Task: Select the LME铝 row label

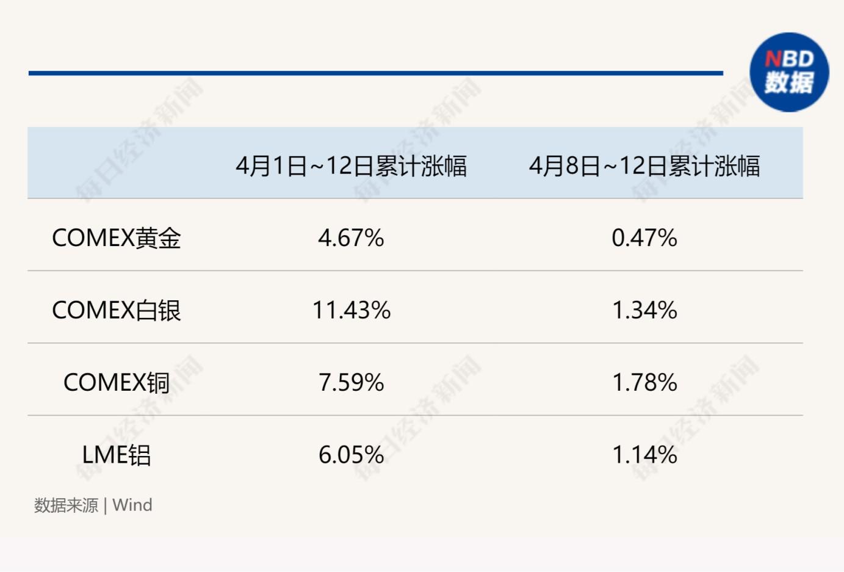Action: point(117,455)
